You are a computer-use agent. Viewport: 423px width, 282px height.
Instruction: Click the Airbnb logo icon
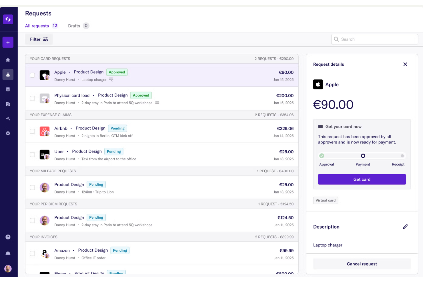coord(45,131)
